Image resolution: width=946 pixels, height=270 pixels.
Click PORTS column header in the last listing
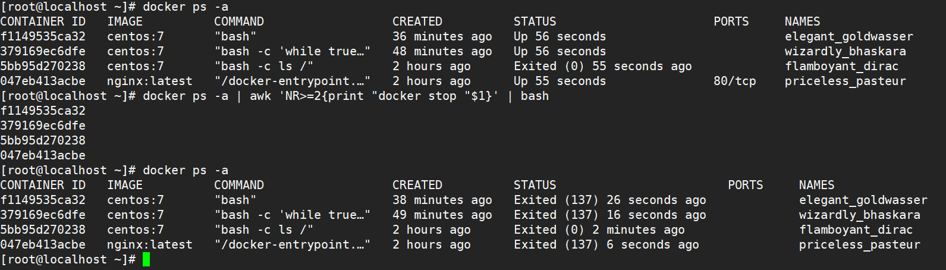click(745, 186)
